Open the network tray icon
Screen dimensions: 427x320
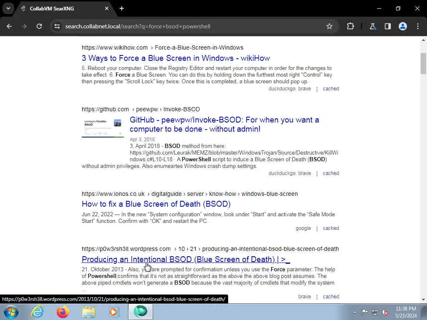(x=375, y=312)
